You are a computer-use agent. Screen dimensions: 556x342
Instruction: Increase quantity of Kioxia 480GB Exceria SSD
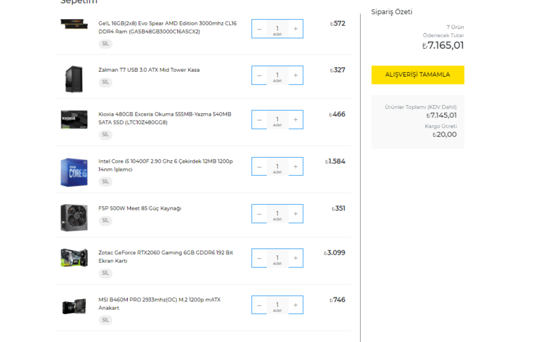click(x=295, y=120)
